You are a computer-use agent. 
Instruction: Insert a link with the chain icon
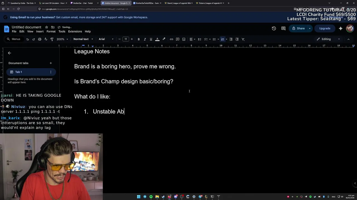pyautogui.click(x=172, y=39)
